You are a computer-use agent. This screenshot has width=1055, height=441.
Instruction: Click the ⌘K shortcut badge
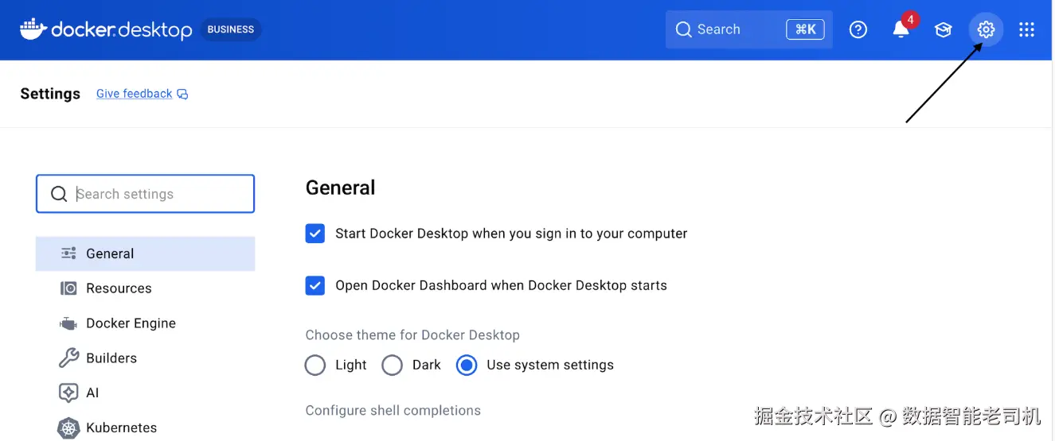(805, 29)
